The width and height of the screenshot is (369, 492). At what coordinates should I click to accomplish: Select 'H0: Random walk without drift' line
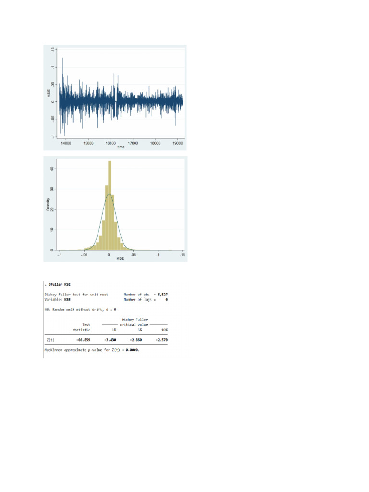point(80,310)
